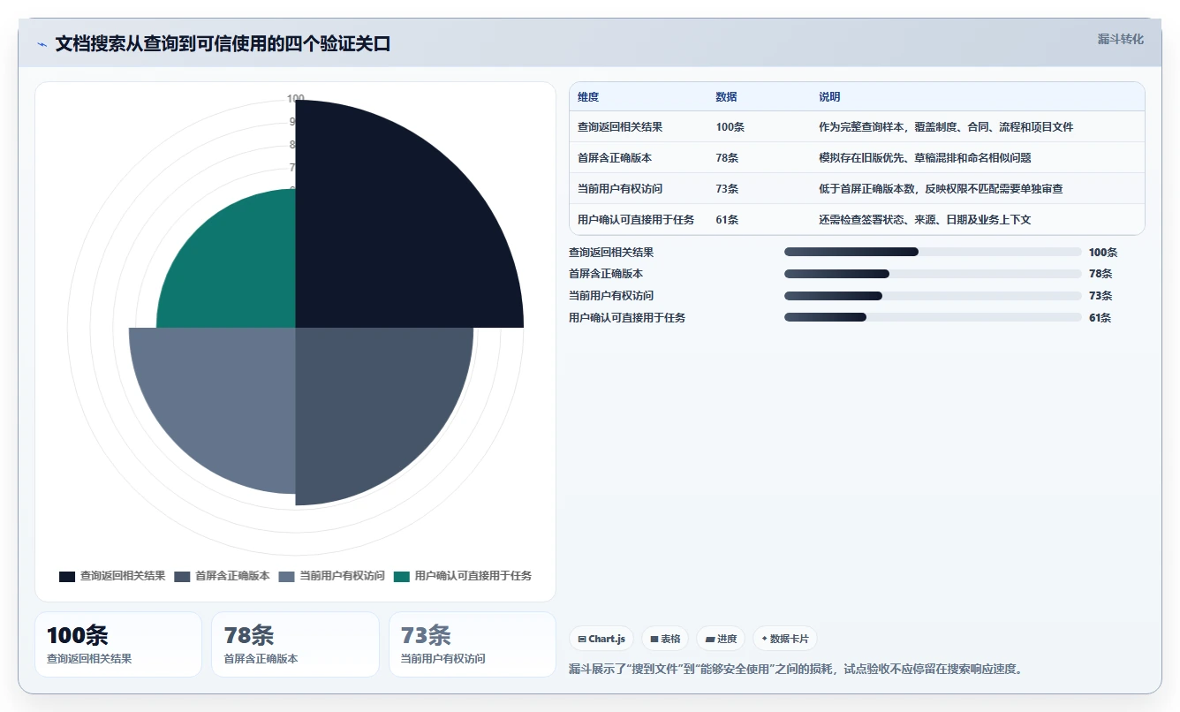Click progress bar for 首屏含正确版本
This screenshot has width=1180, height=712.
point(933,274)
